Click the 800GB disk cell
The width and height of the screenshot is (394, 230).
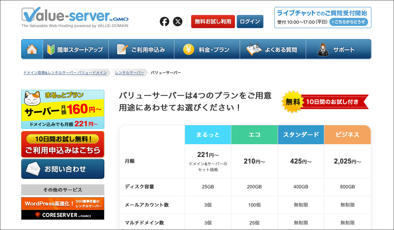pos(348,187)
